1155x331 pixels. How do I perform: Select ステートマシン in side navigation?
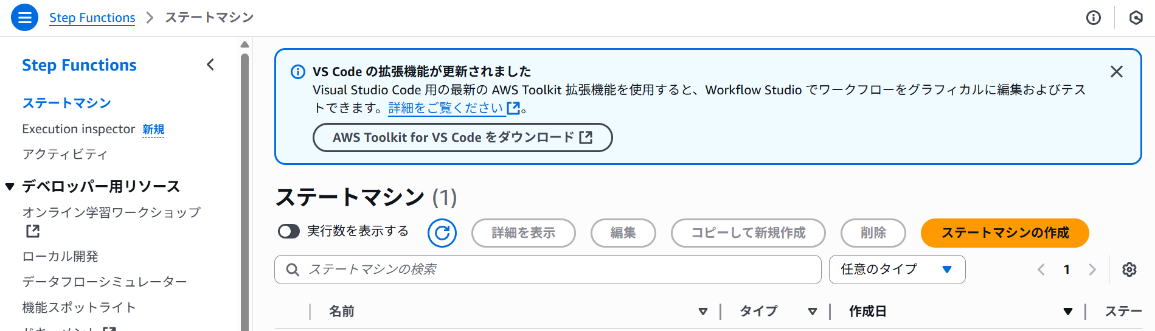[67, 103]
